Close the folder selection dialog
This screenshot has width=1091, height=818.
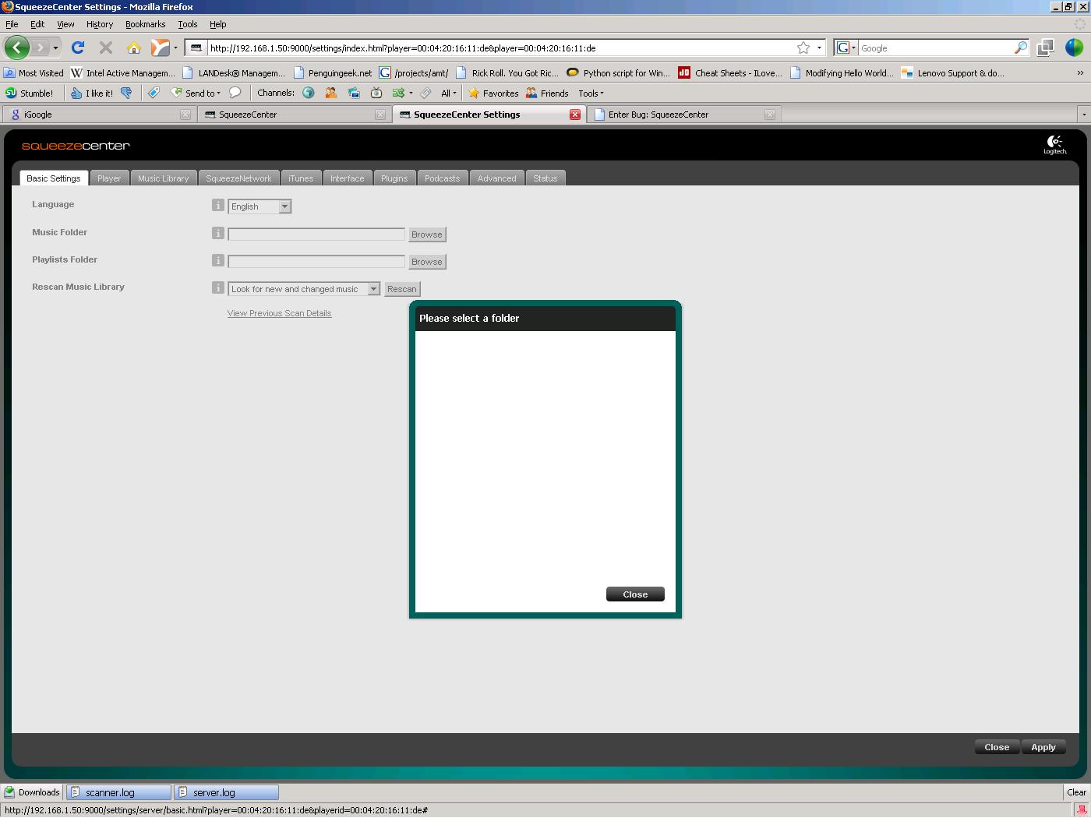coord(635,594)
